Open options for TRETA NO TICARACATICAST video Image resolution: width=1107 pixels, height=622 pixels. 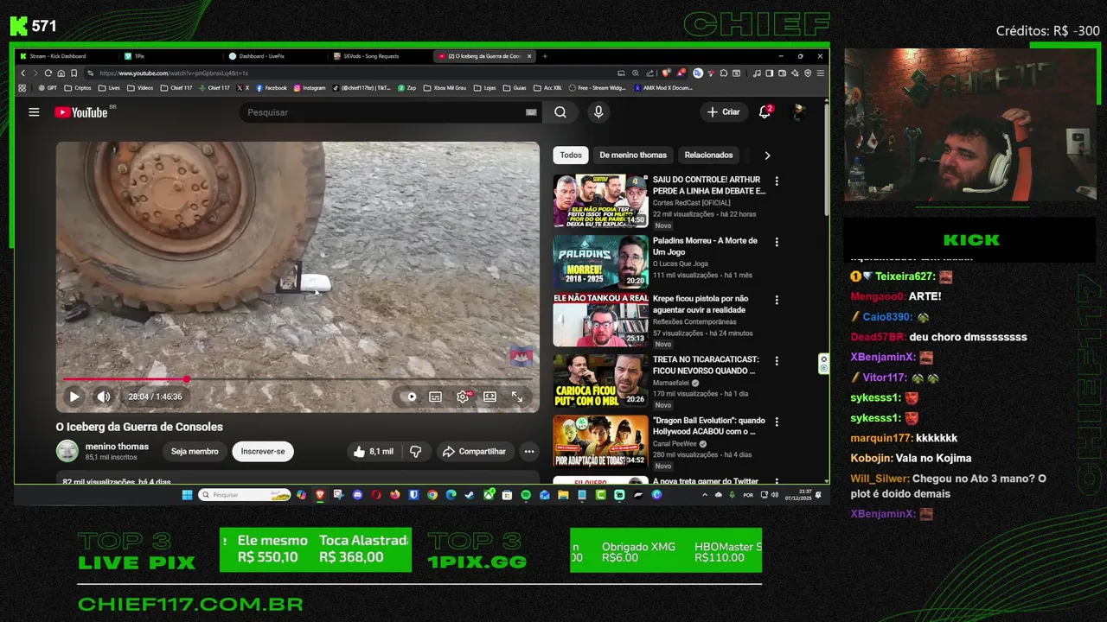(x=777, y=360)
